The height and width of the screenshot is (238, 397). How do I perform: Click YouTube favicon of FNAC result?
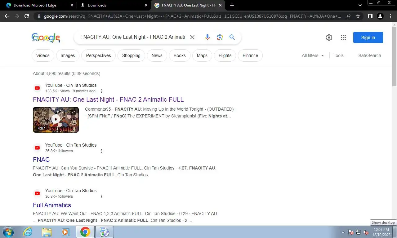pos(37,148)
